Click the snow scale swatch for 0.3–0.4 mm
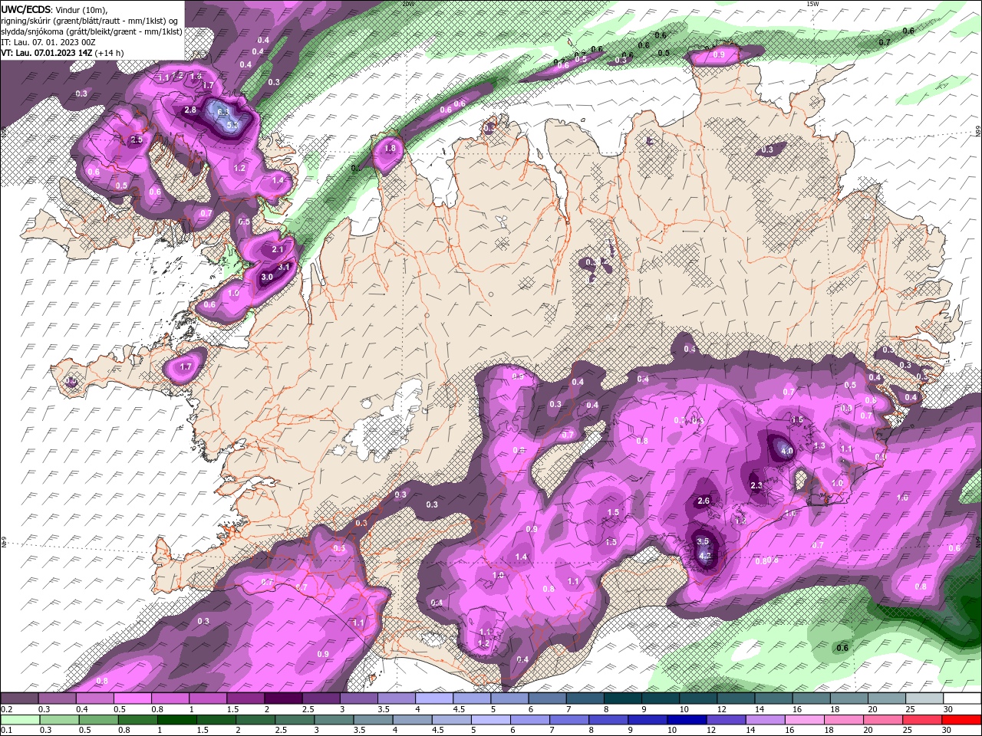This screenshot has height=736, width=982. pos(57,698)
